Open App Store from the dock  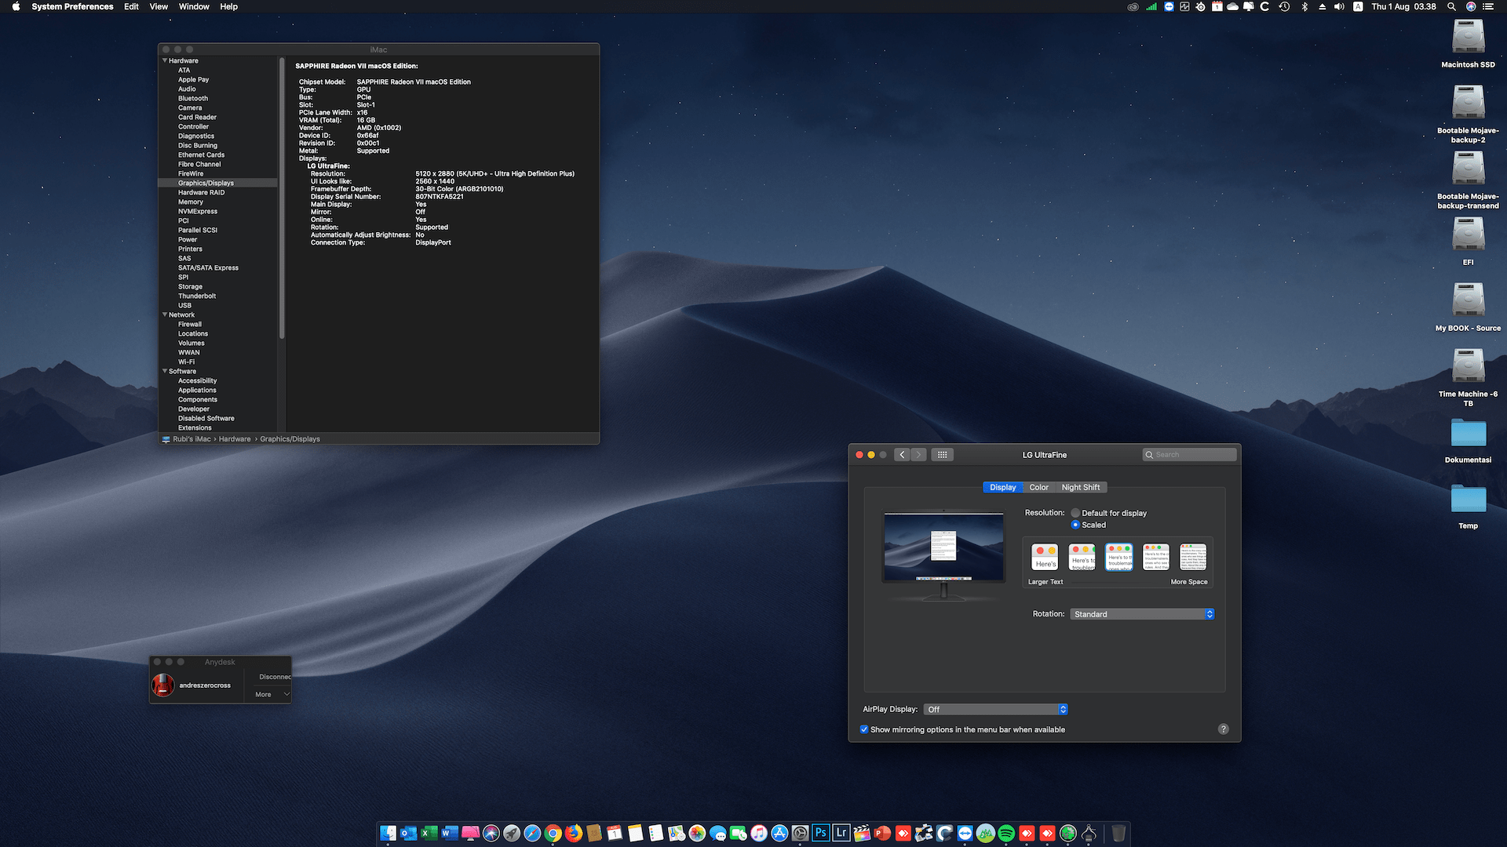tap(779, 833)
